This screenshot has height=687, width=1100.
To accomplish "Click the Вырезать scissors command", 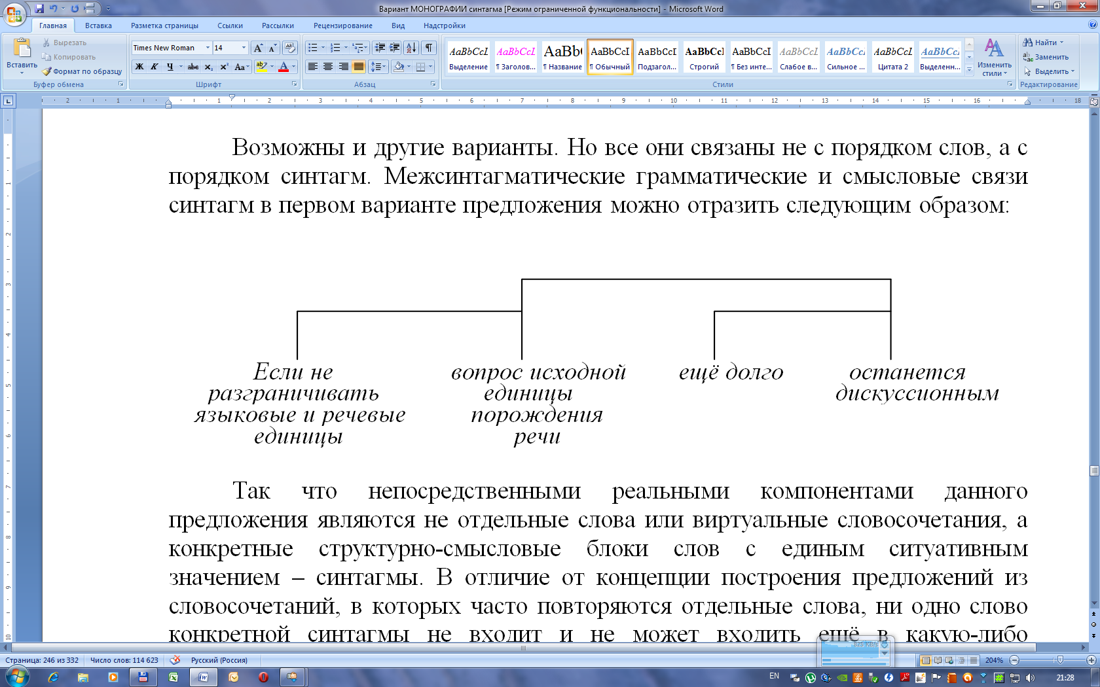I will click(x=64, y=43).
